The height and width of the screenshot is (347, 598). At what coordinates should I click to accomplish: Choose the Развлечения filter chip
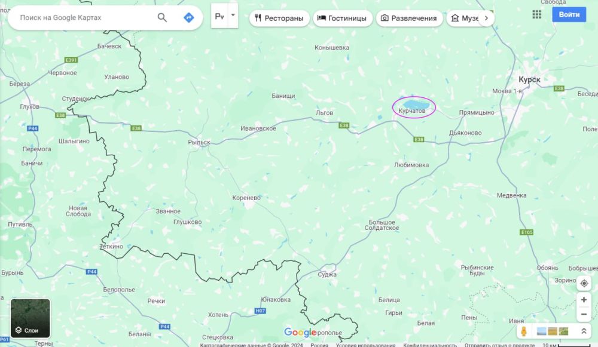[x=409, y=19]
